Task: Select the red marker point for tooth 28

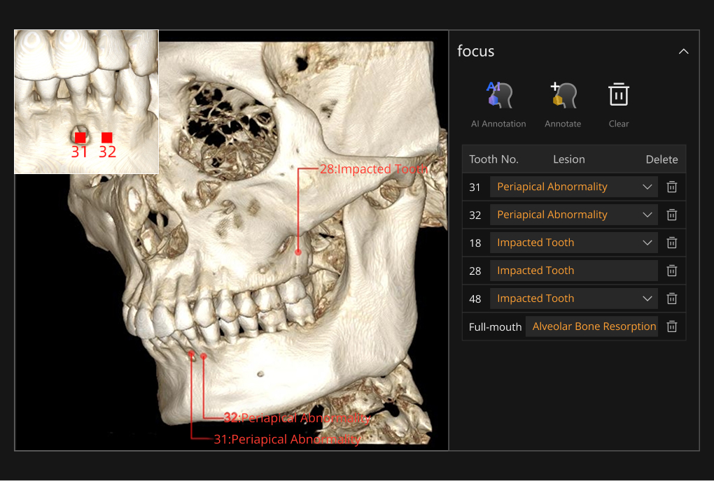Action: click(x=297, y=252)
